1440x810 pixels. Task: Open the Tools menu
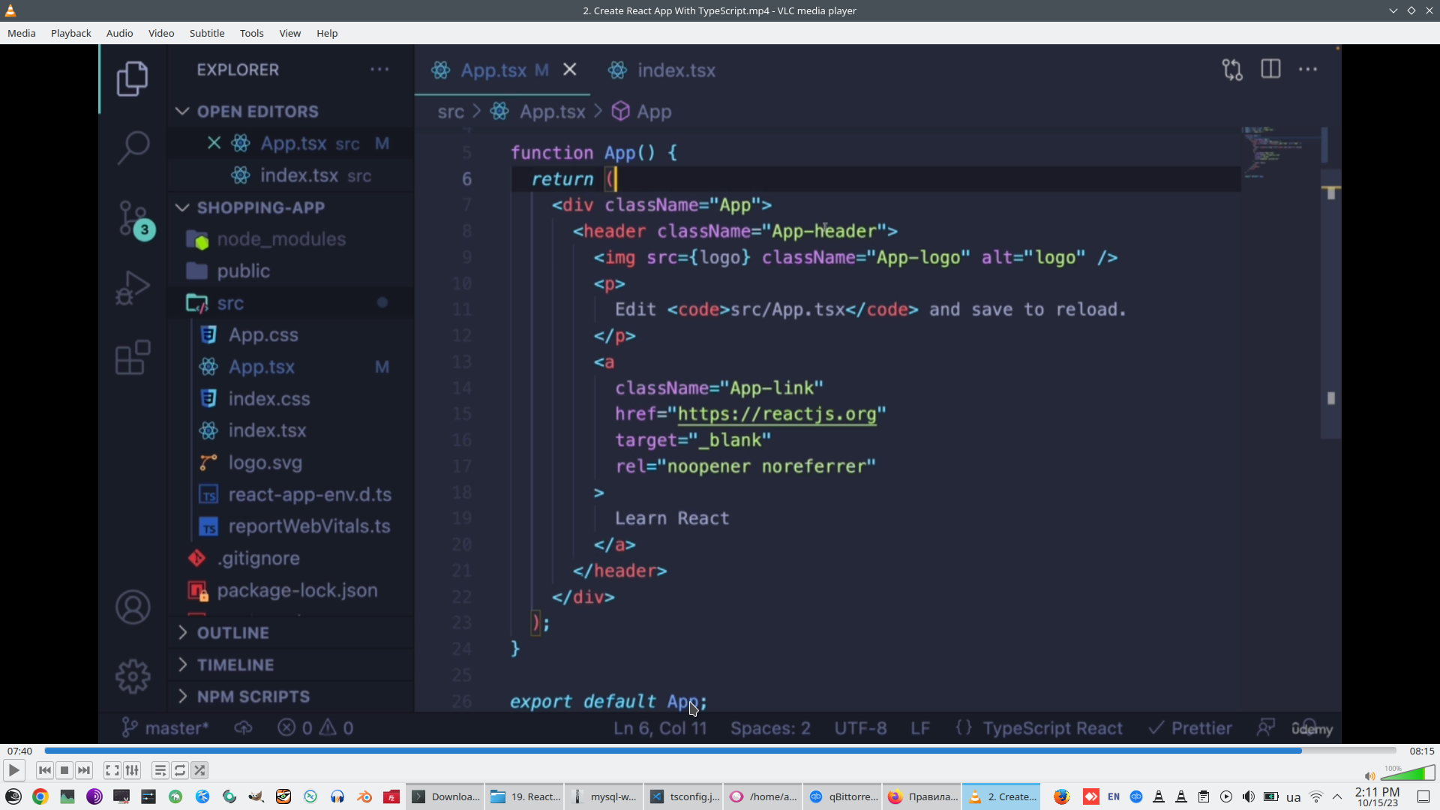(251, 33)
